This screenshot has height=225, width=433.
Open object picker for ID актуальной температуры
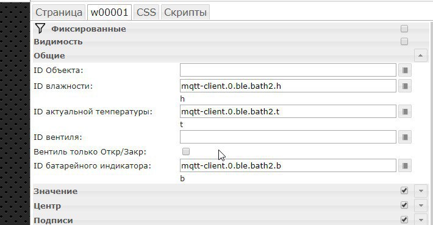click(x=405, y=111)
